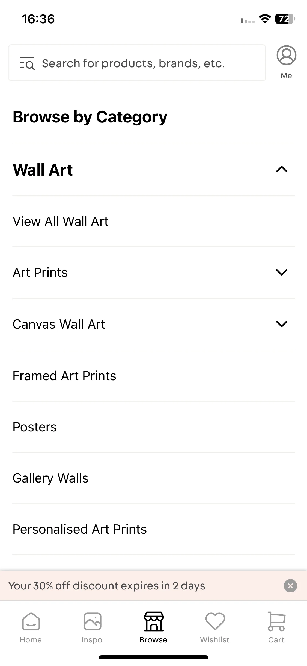Tap the search filter icon in search bar

(27, 63)
